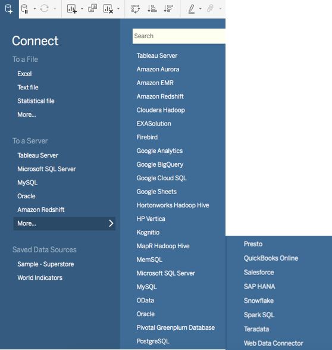This screenshot has height=350, width=332.
Task: Click the chevron on More... row
Action: point(111,223)
